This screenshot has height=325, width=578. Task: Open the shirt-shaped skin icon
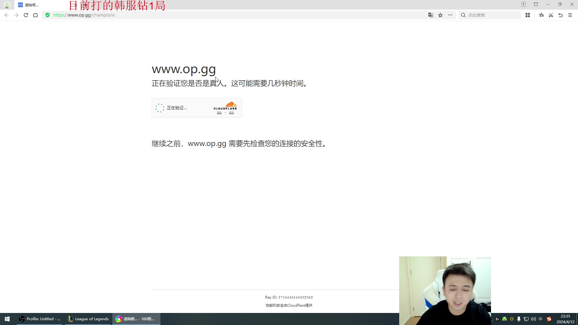click(x=536, y=4)
